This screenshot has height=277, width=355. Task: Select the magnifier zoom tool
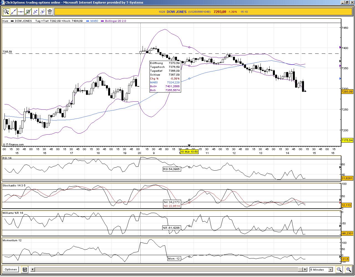[x=6, y=12]
